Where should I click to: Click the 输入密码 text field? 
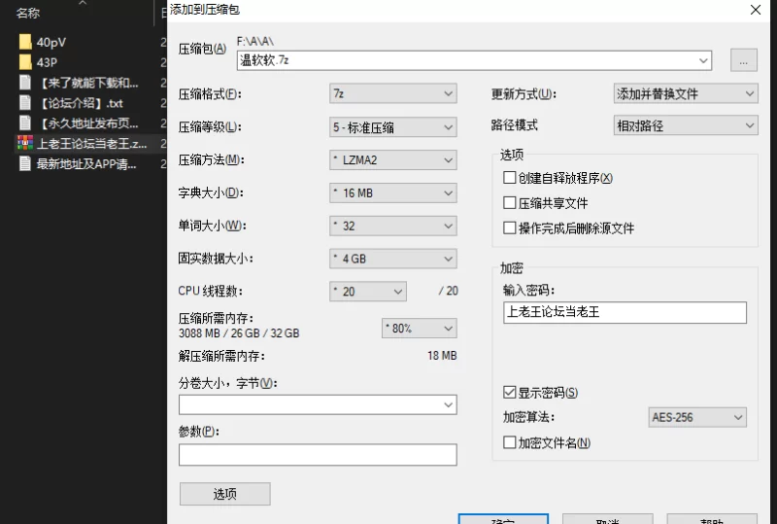(x=625, y=312)
